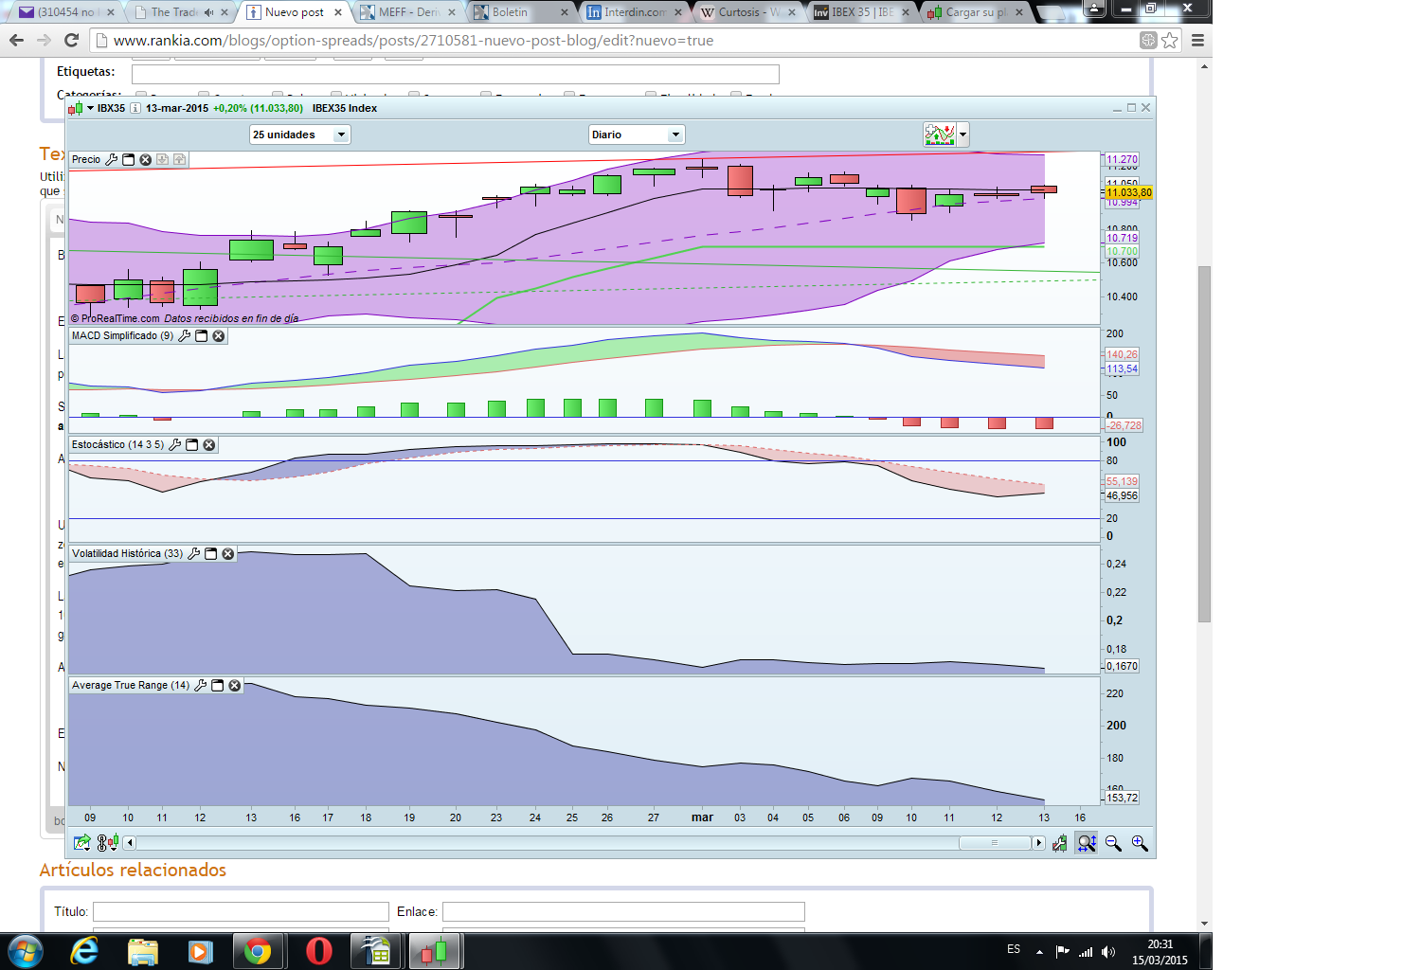1421x970 pixels.
Task: Click the zoom out magnifier icon
Action: (x=1113, y=843)
